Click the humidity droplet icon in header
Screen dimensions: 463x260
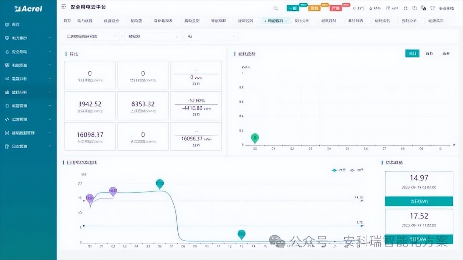pos(370,8)
